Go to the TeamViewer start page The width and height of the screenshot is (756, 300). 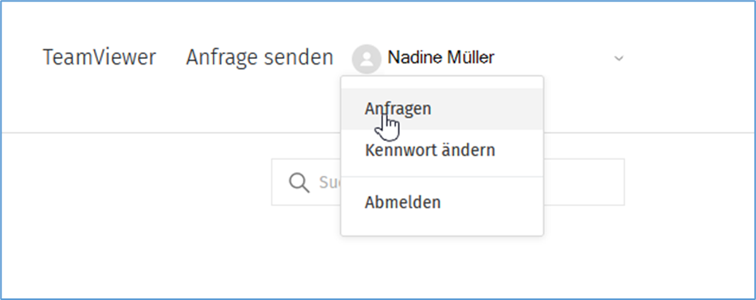pos(100,57)
